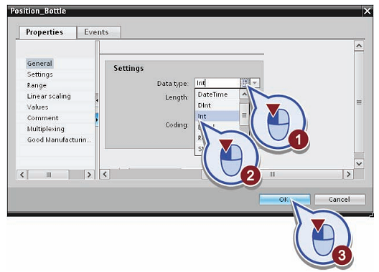The height and width of the screenshot is (272, 379).
Task: Click the category list horizontal scrollbar thumb
Action: (x=48, y=175)
